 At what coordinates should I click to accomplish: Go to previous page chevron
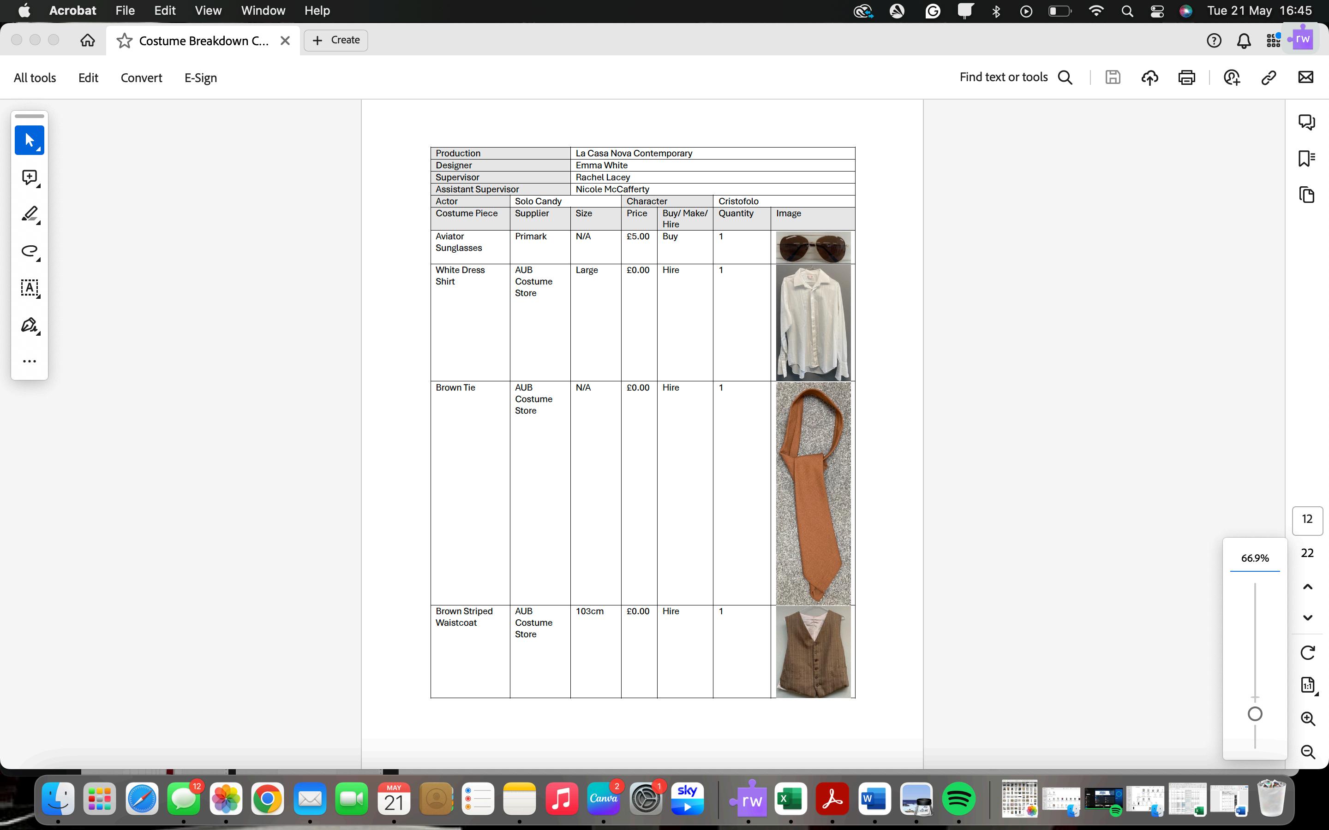tap(1308, 587)
